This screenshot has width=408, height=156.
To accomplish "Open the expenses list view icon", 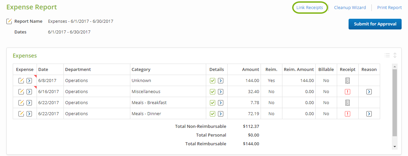I will coord(387,56).
